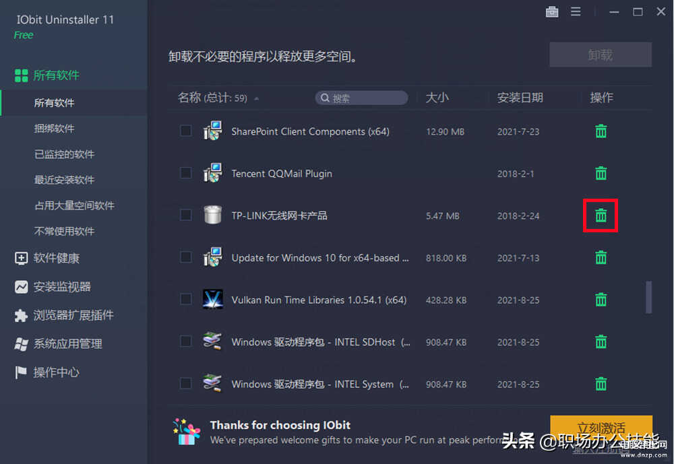Open the toolbox briefcase icon in title bar

point(552,11)
